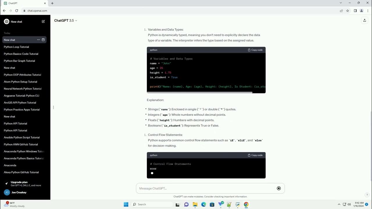Open Task View from the taskbar

178,204
